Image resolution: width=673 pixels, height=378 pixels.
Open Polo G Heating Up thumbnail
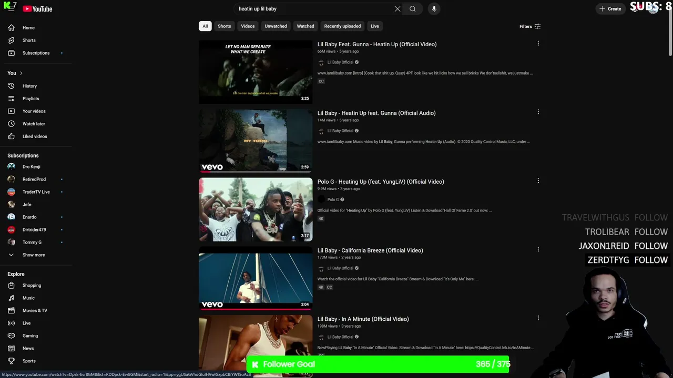(256, 209)
